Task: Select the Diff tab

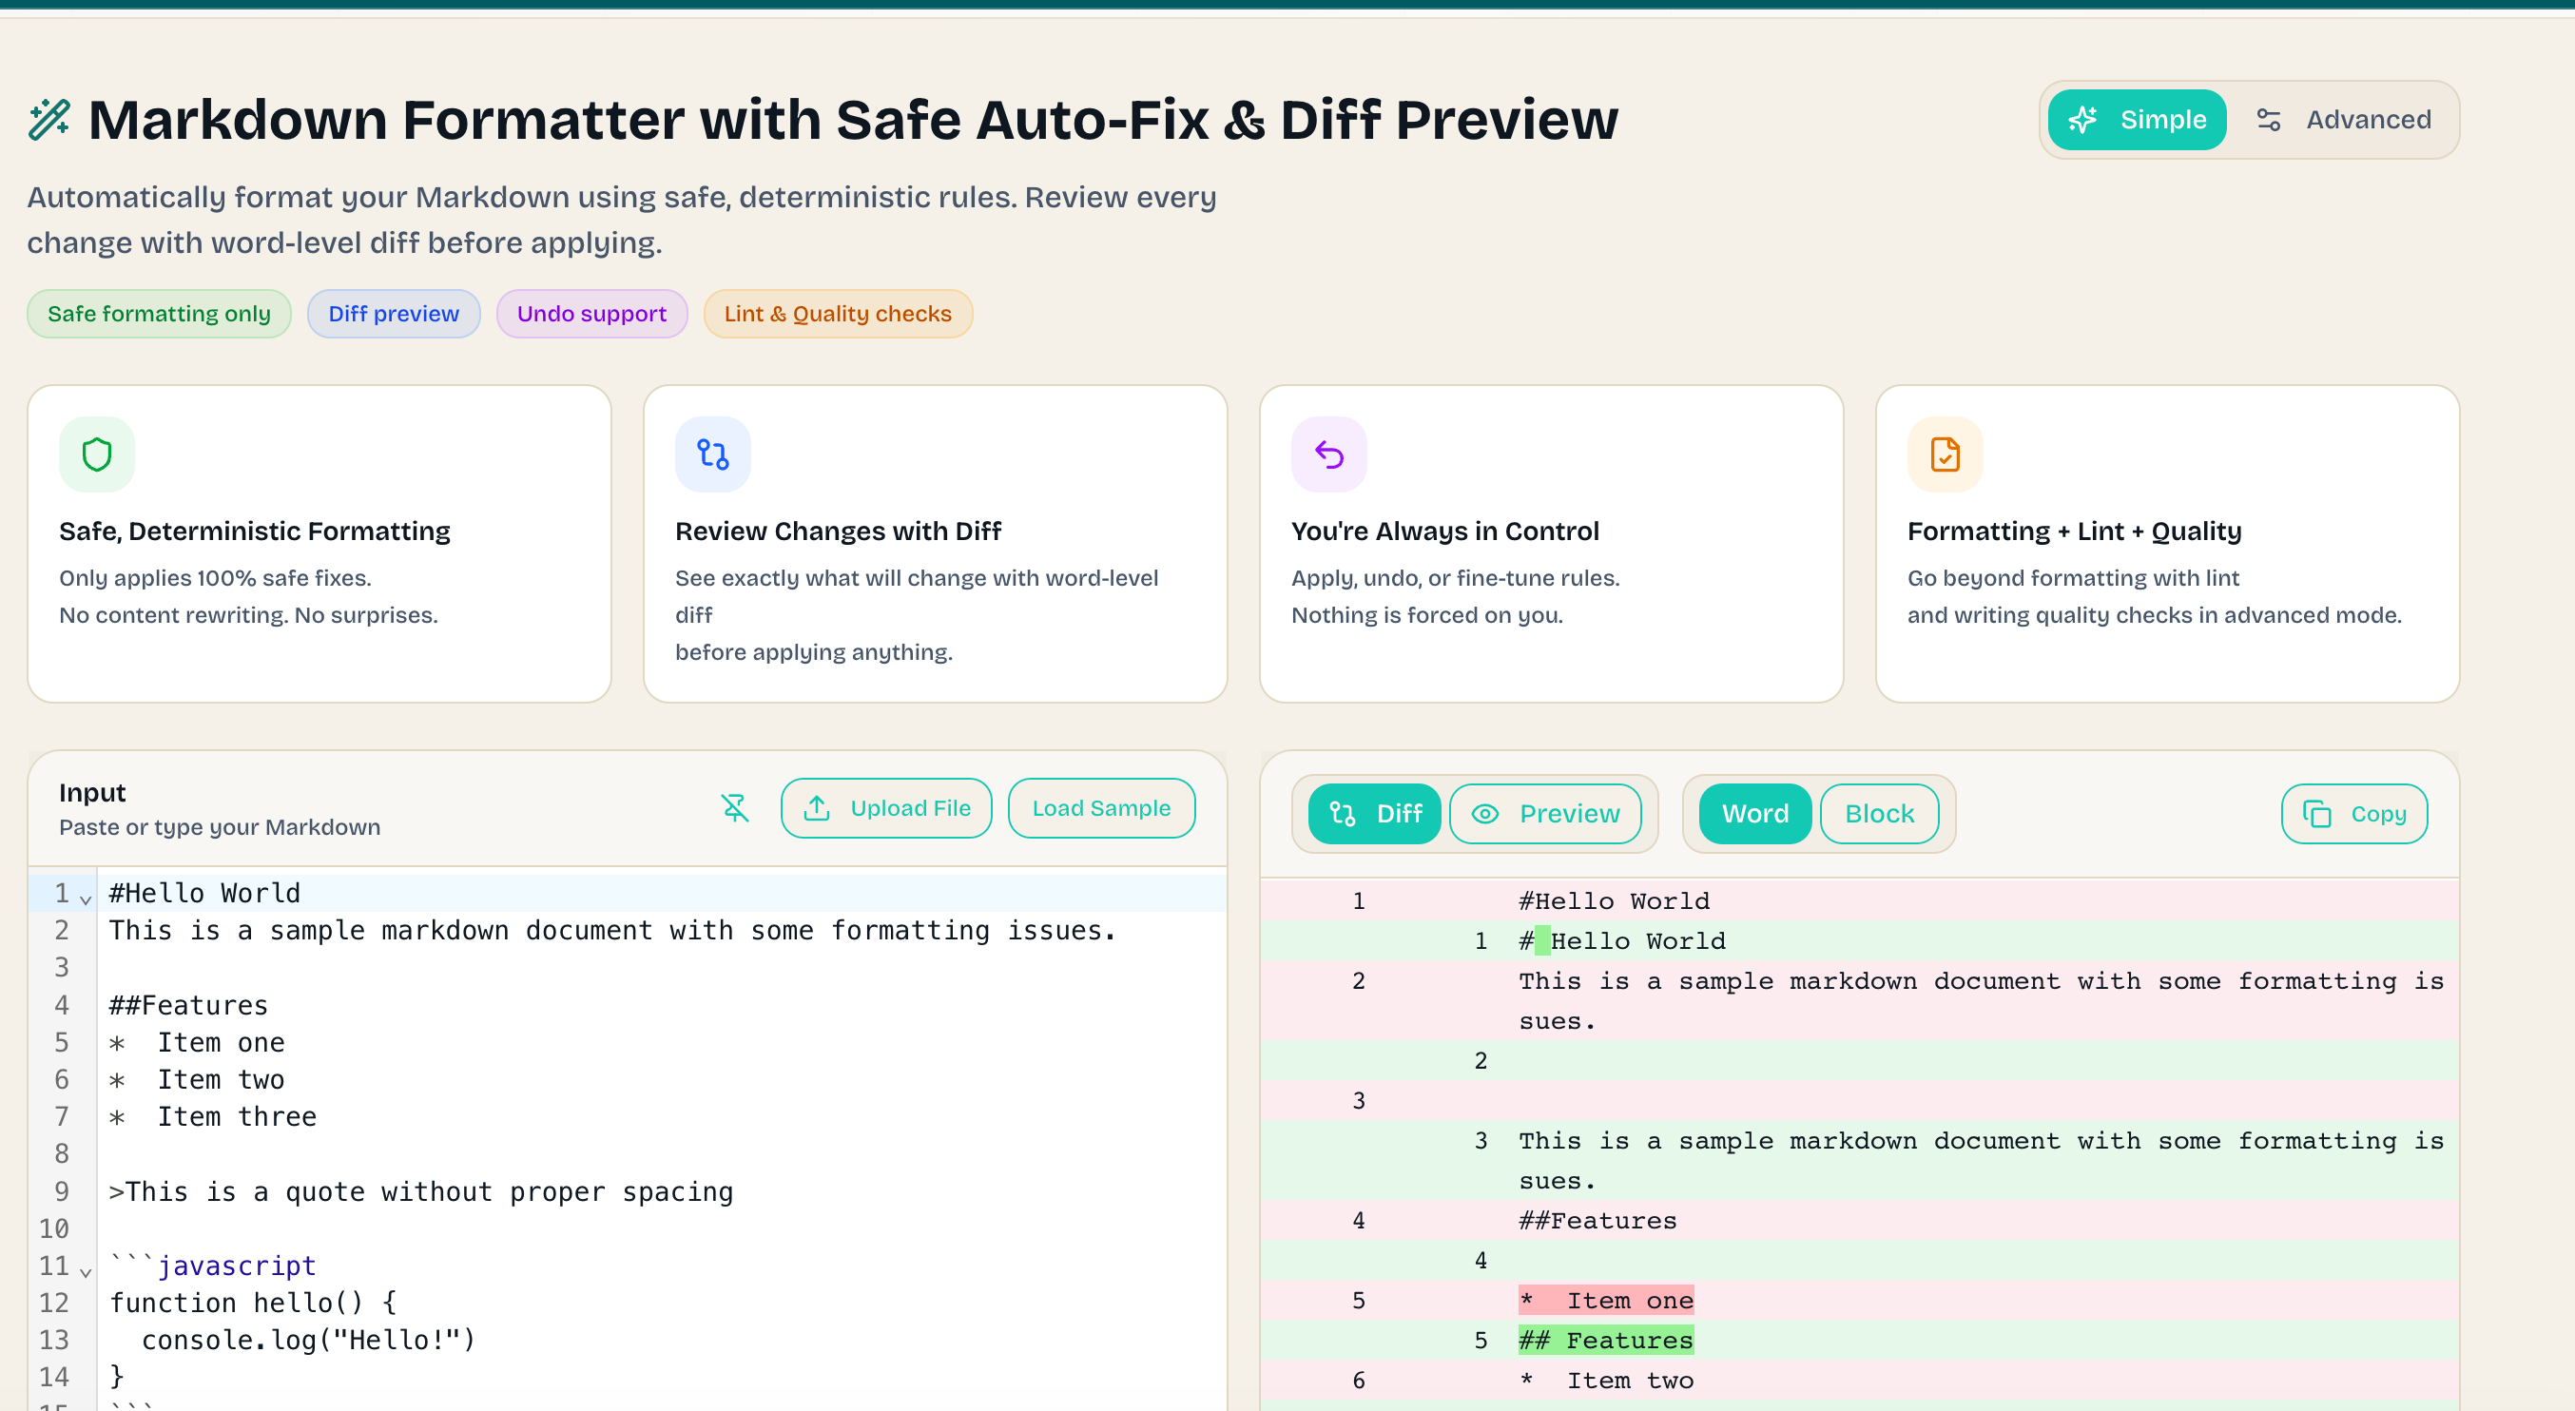Action: point(1373,814)
